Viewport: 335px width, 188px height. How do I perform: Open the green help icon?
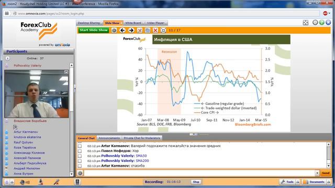[x=322, y=22]
